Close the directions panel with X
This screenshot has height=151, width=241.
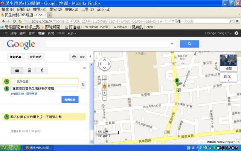pyautogui.click(x=84, y=68)
